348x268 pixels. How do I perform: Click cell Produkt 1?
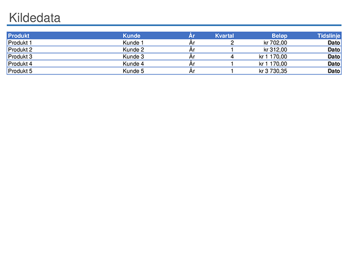[x=20, y=43]
